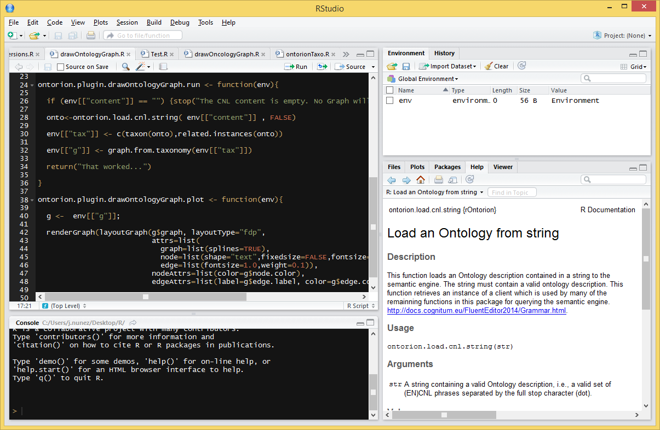Run the current line with Run button

[296, 66]
